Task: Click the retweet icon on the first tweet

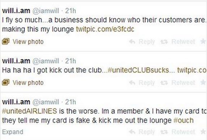Action: pyautogui.click(x=164, y=42)
